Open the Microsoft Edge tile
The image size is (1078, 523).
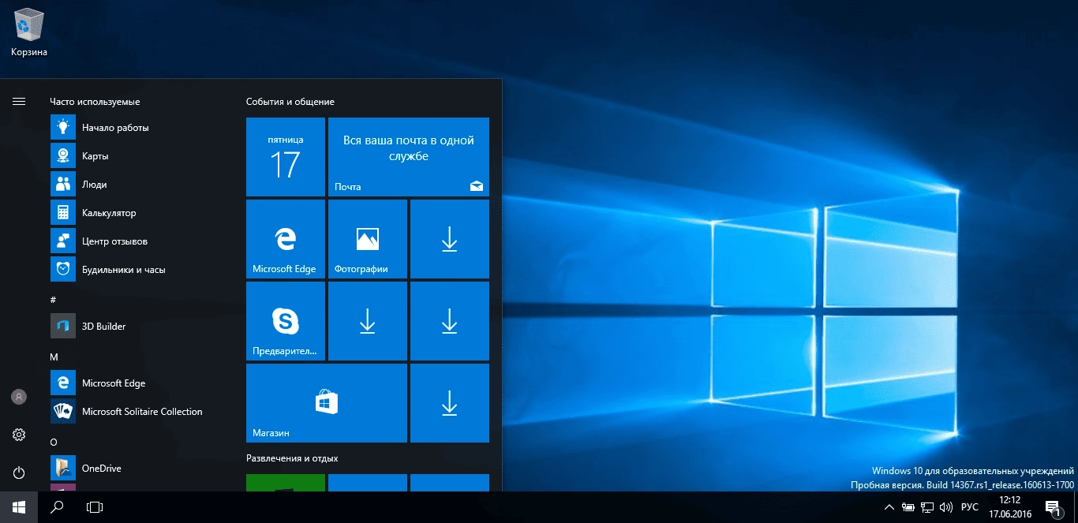[x=286, y=239]
